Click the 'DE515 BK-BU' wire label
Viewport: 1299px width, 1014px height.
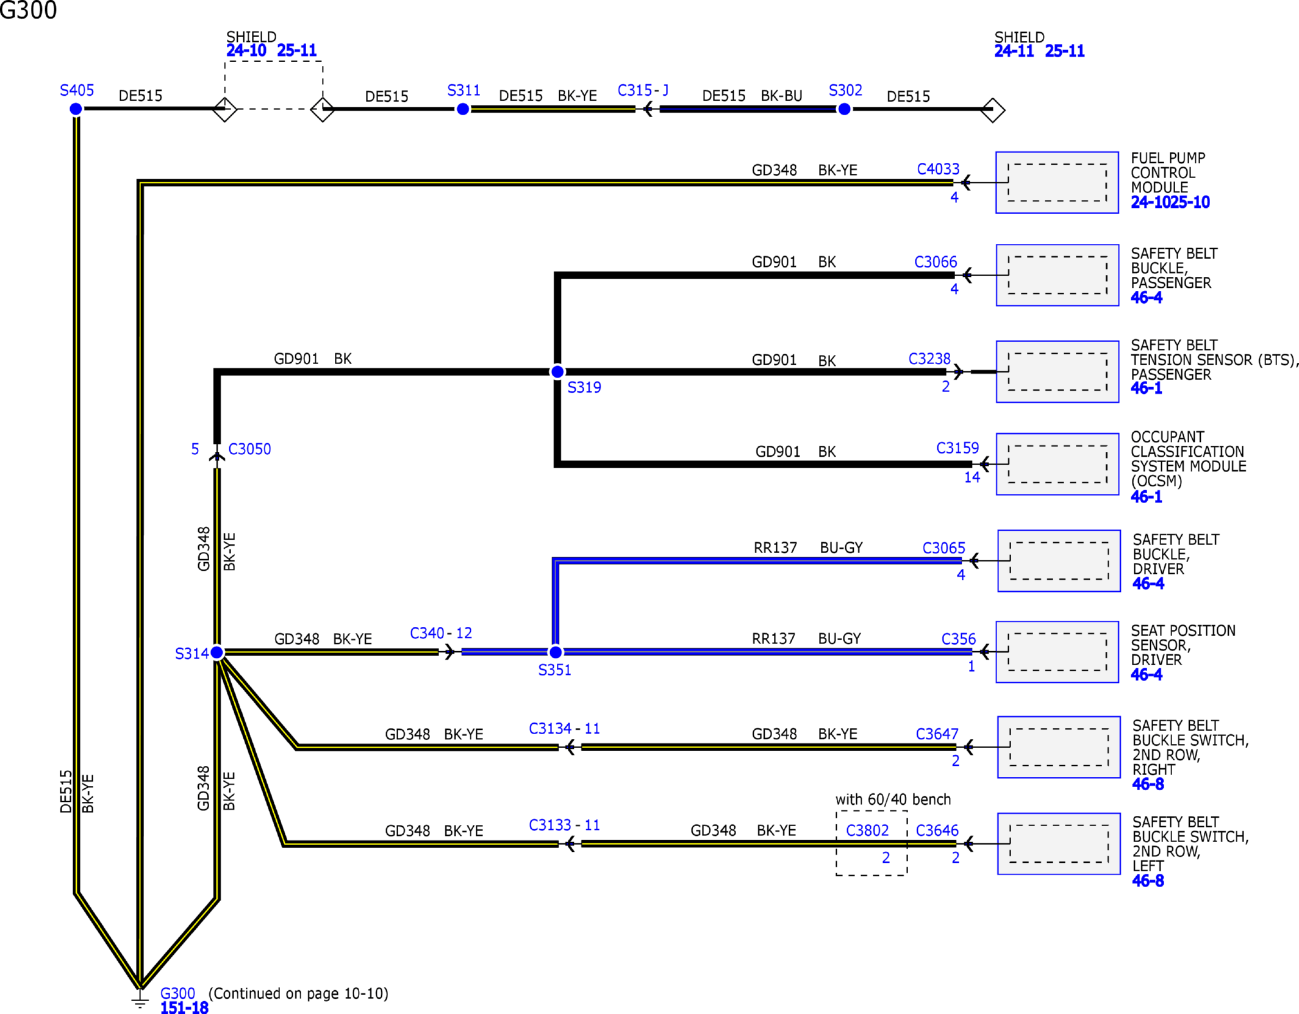[x=752, y=96]
